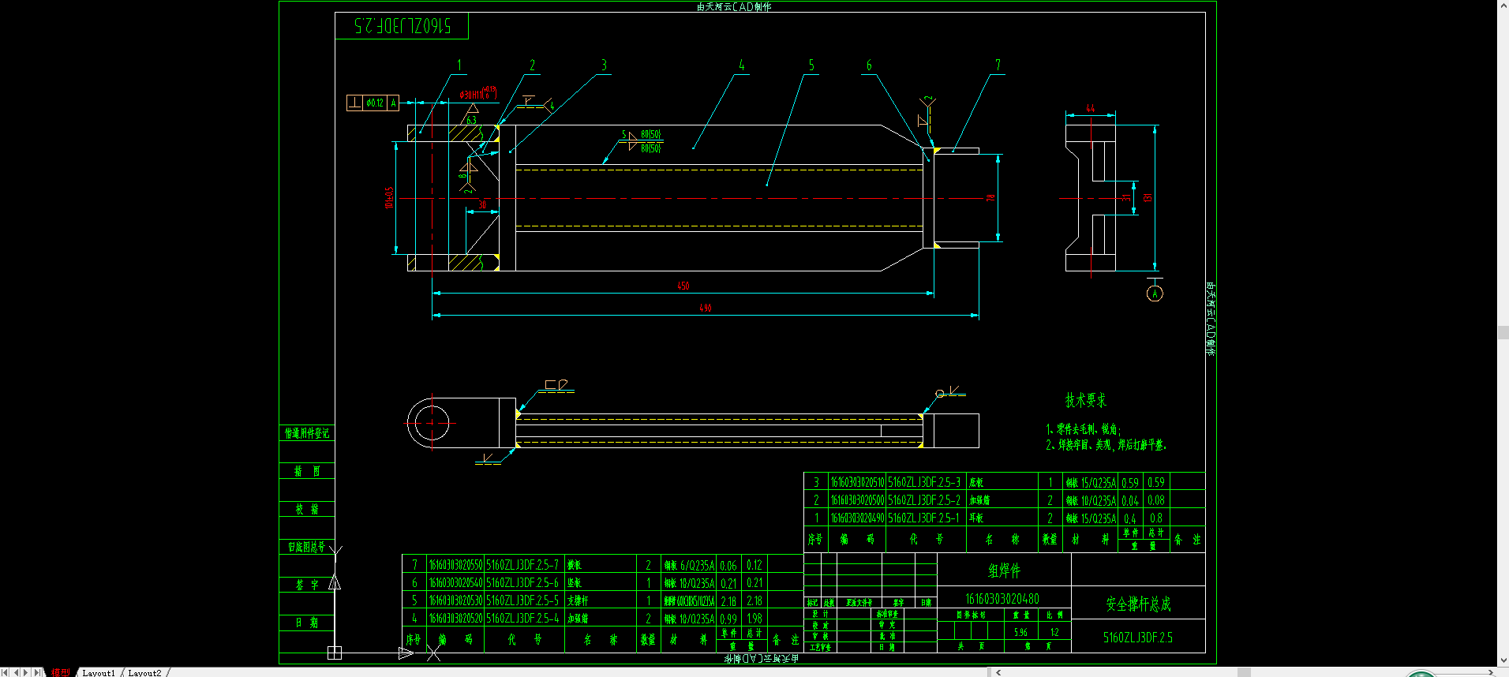Switch to the 模型 model tab
The width and height of the screenshot is (1509, 677).
(x=60, y=672)
